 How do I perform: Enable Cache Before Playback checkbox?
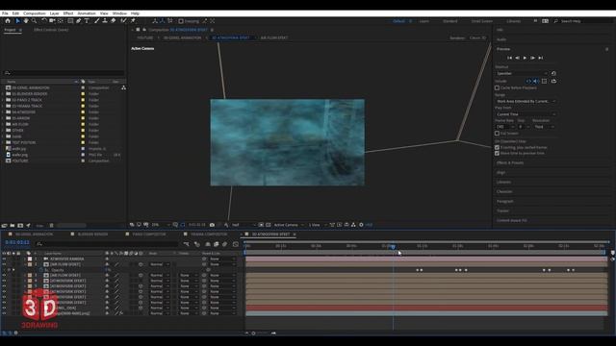pyautogui.click(x=498, y=87)
